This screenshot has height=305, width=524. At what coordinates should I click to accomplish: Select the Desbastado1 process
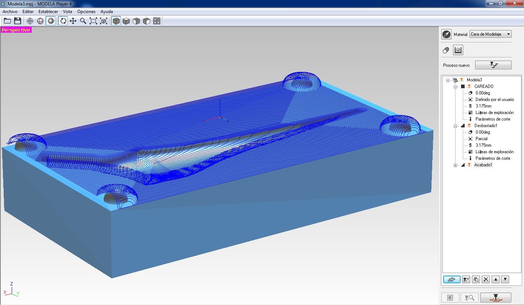[x=486, y=126]
